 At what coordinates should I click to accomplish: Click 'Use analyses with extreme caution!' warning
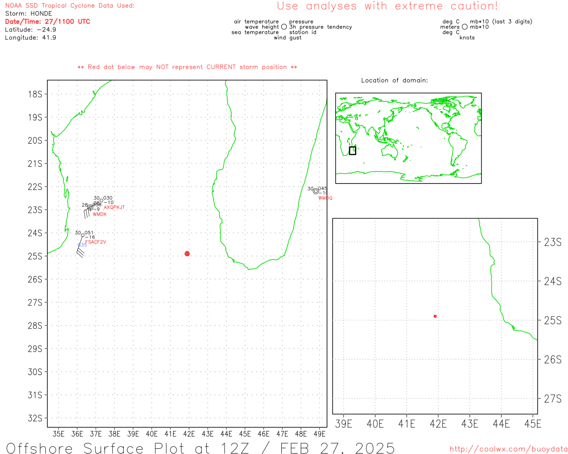(387, 6)
